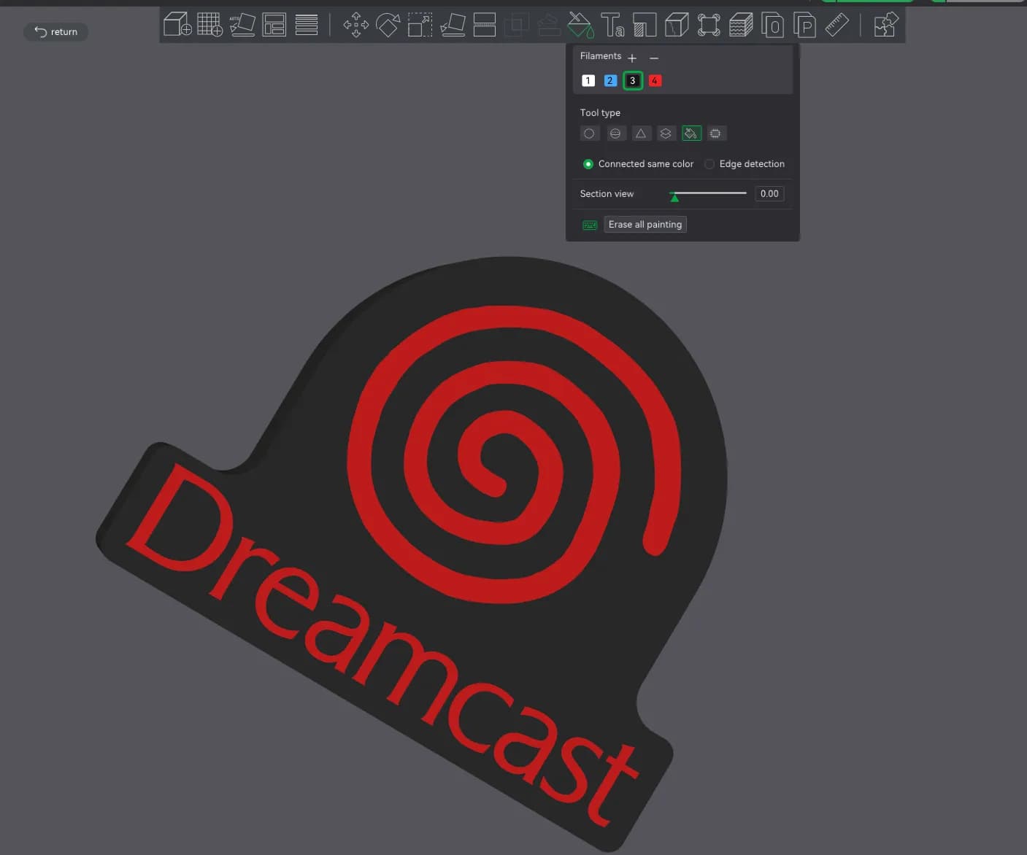Remove a filament with the minus icon
This screenshot has height=855, width=1027.
(654, 57)
